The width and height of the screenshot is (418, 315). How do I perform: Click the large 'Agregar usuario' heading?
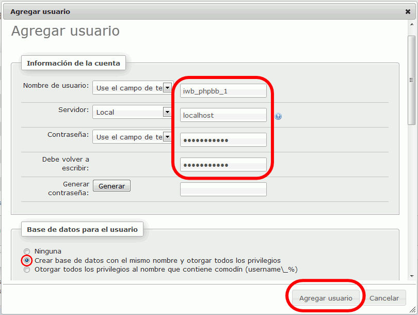(66, 31)
